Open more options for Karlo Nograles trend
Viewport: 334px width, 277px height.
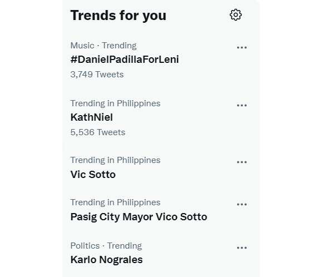(242, 248)
